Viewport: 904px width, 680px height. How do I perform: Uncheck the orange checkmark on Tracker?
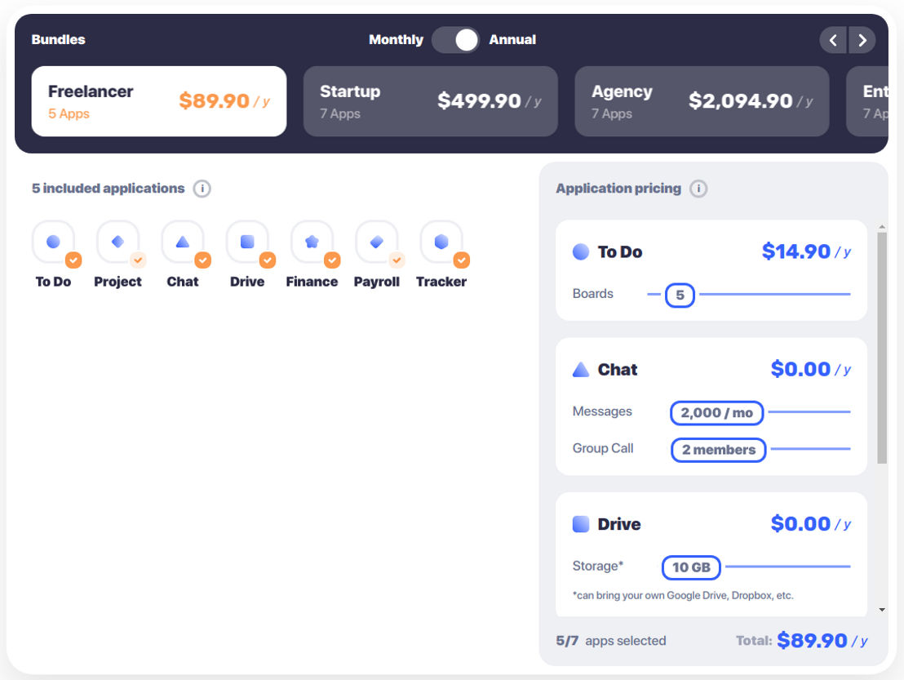(x=461, y=260)
